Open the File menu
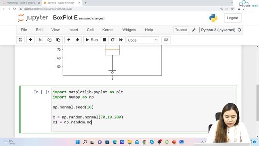This screenshot has height=146, width=259. [24, 30]
